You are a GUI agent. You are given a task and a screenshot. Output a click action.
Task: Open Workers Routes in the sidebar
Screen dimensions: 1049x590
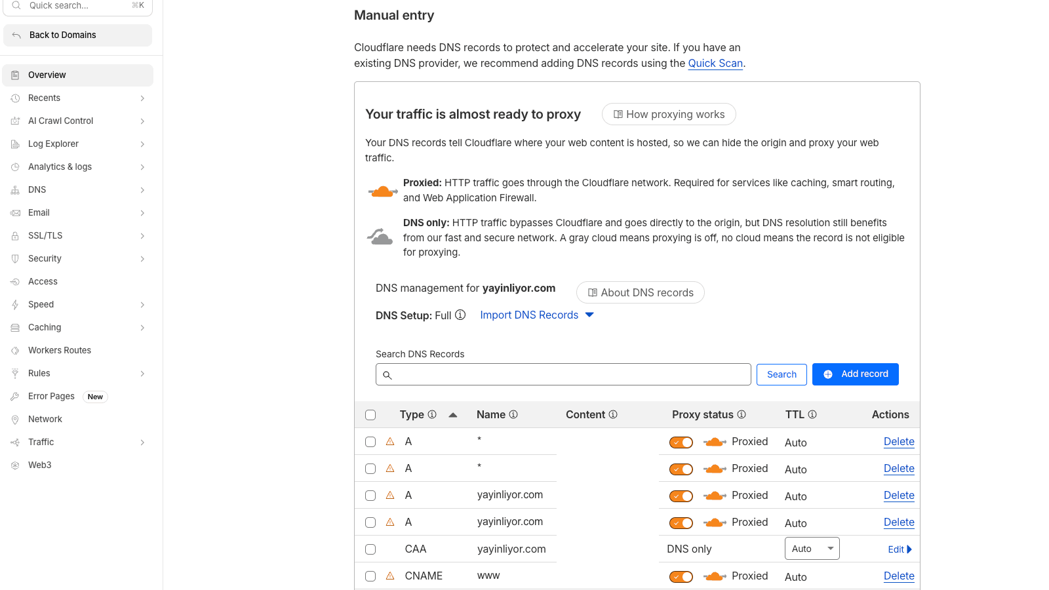pos(60,351)
